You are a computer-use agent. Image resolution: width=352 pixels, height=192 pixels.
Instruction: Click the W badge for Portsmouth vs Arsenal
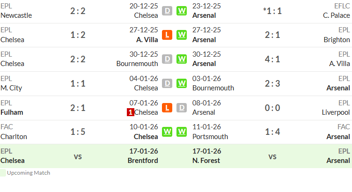click(x=182, y=132)
